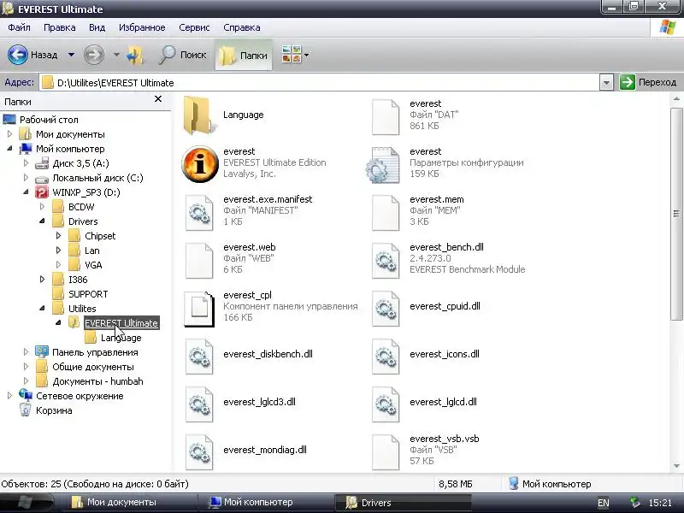Select the Lan folder in tree
Screen dimensions: 684x513
point(92,251)
